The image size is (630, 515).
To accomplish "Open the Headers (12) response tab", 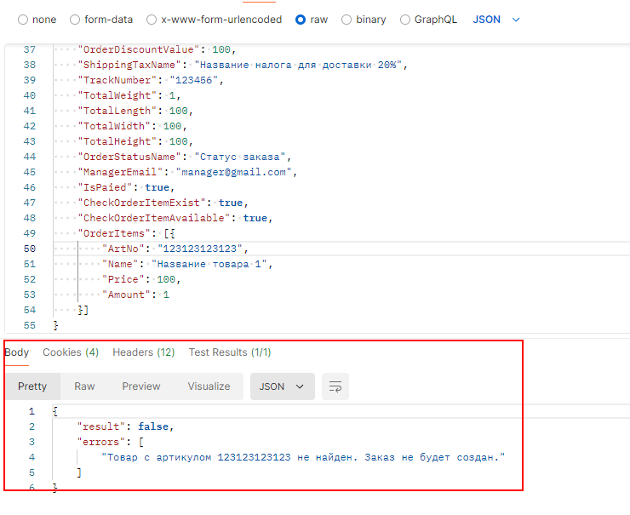I will [143, 352].
